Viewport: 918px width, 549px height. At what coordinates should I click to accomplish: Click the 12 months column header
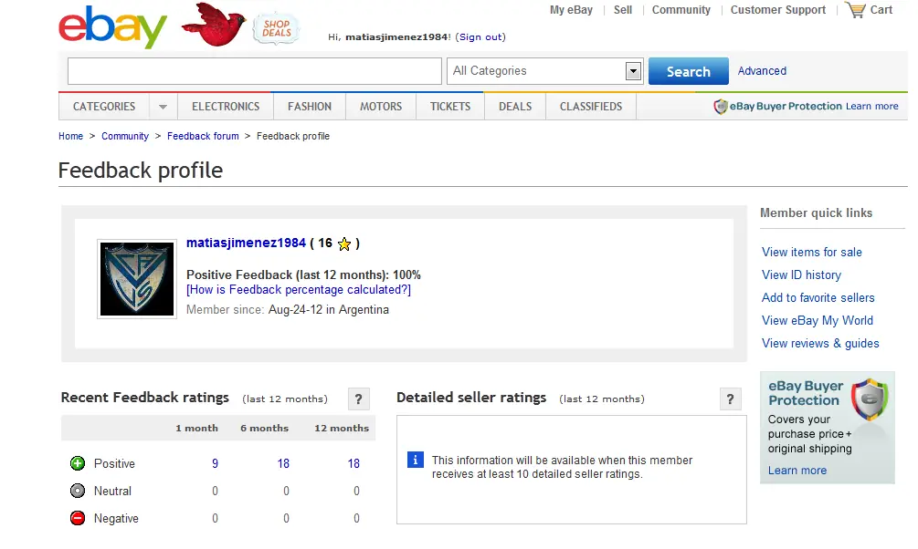[342, 428]
